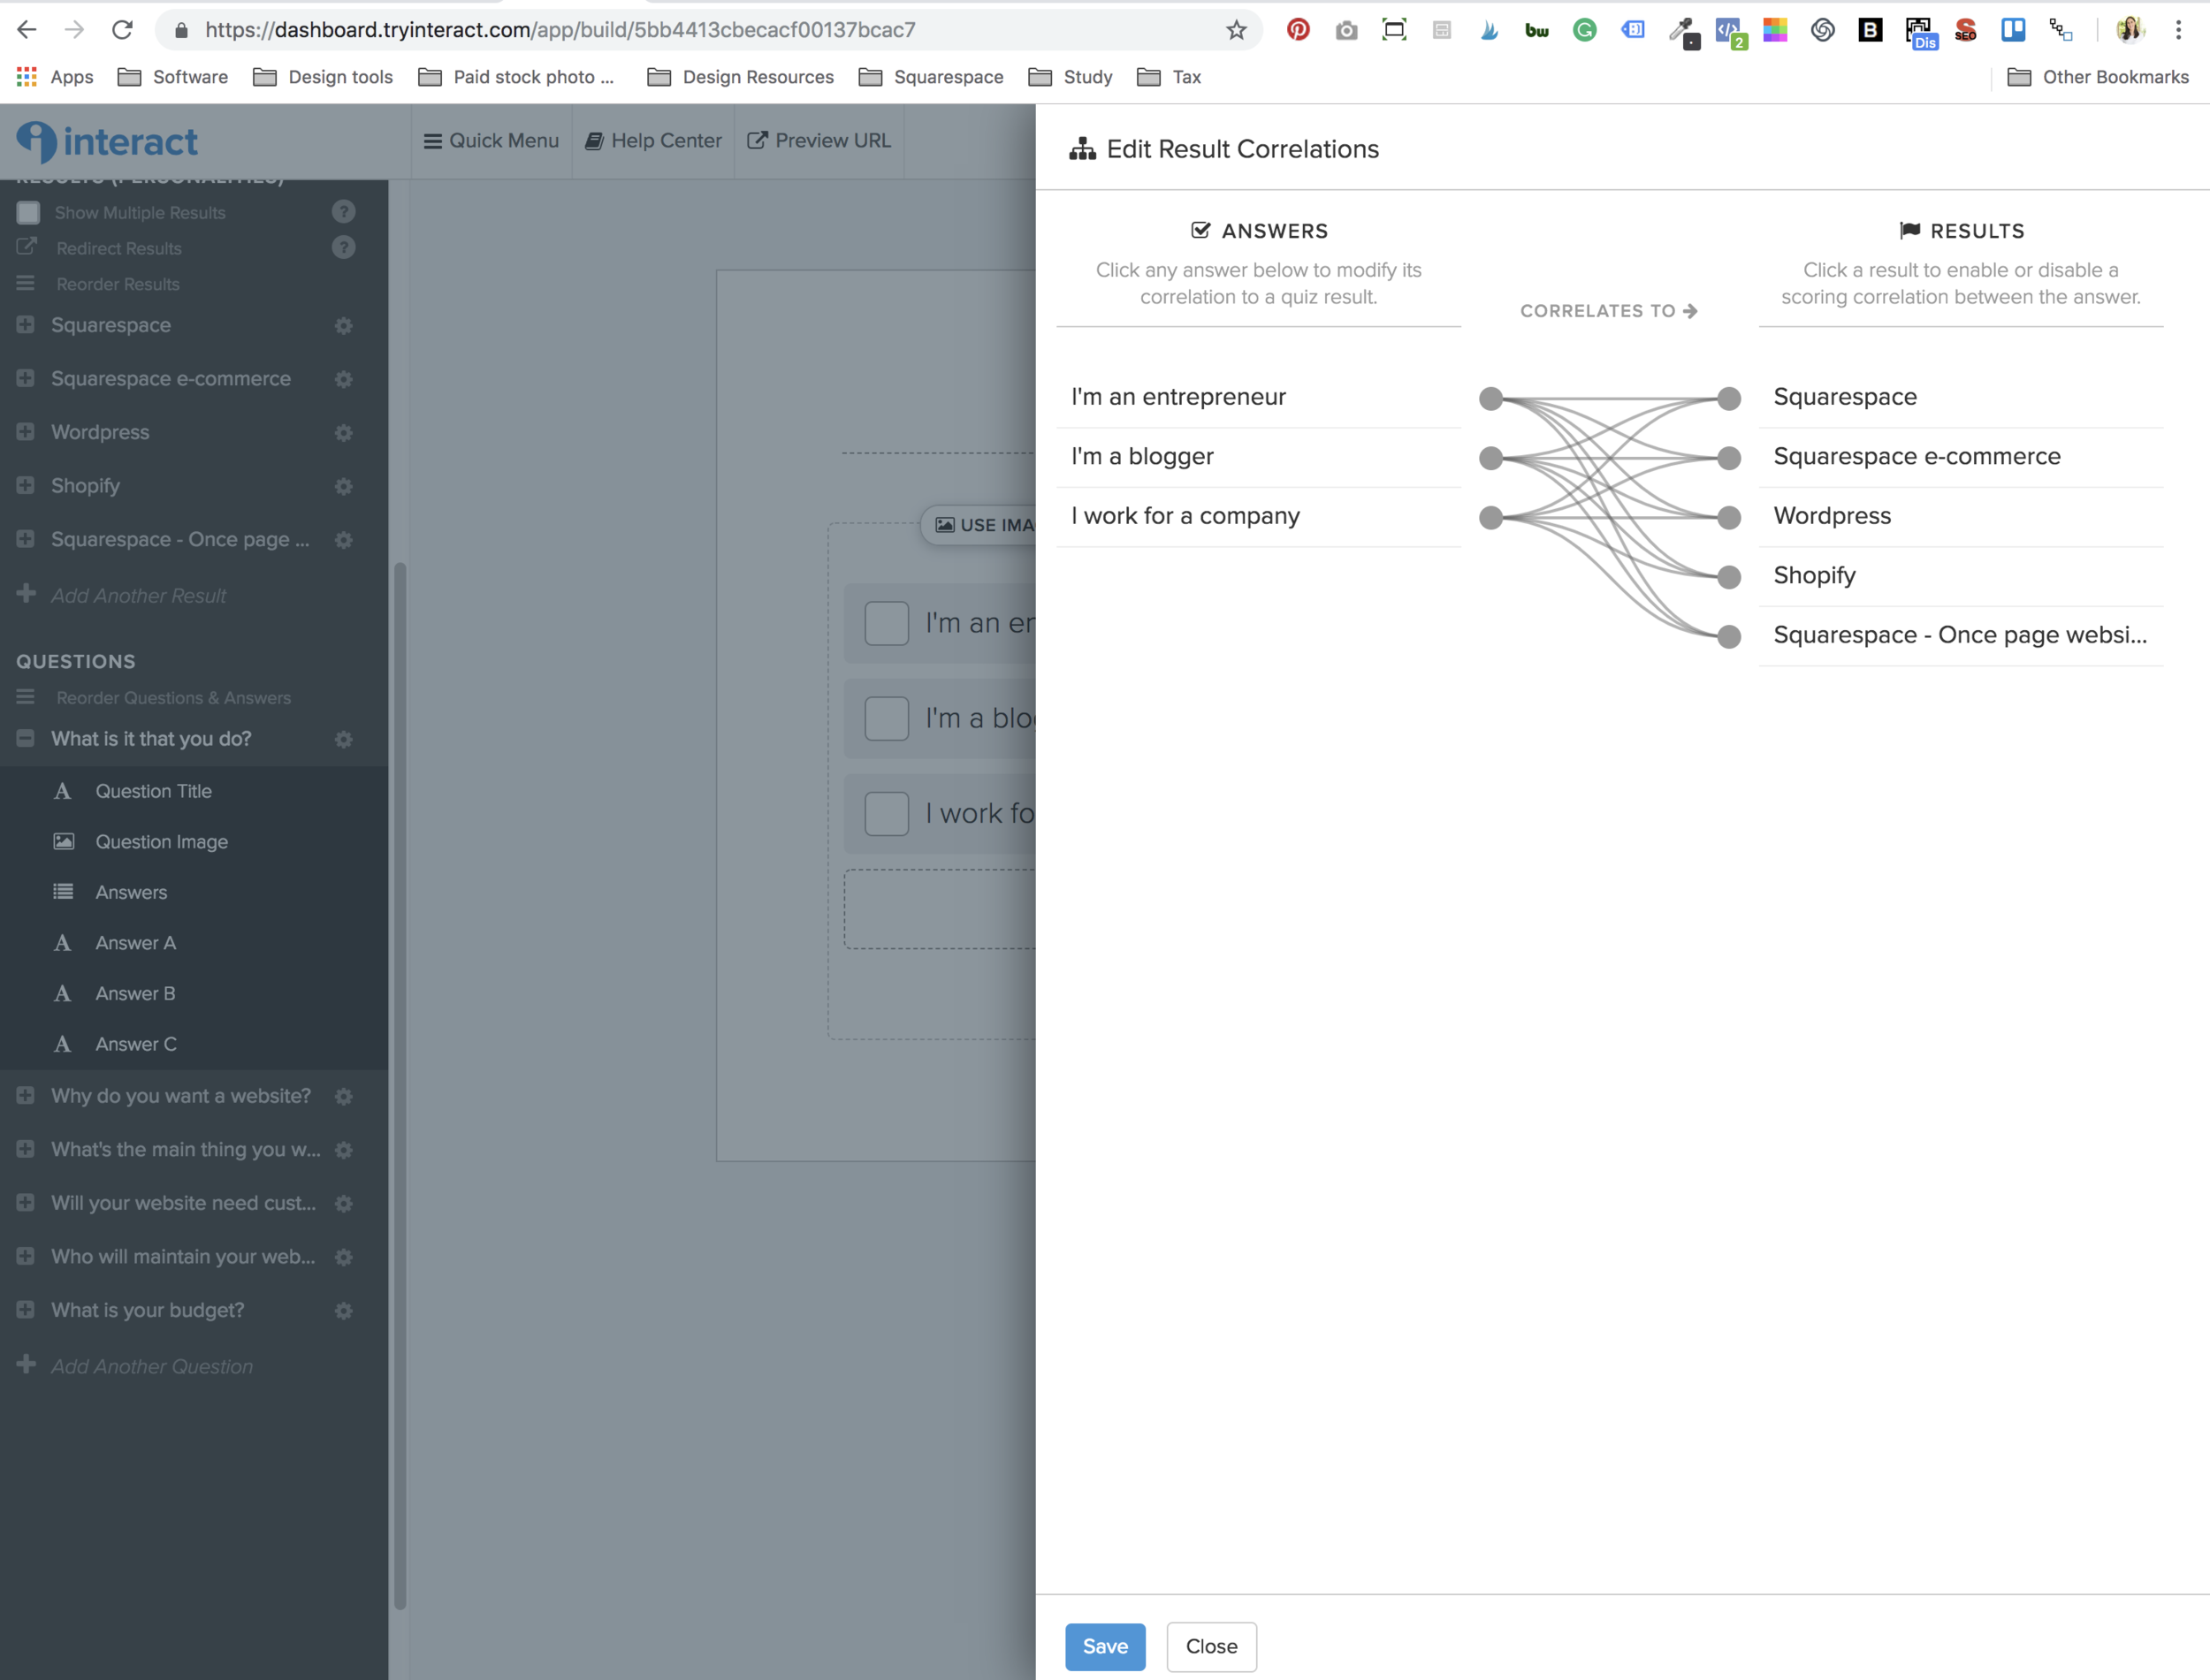
Task: Open Preview URL
Action: point(819,141)
